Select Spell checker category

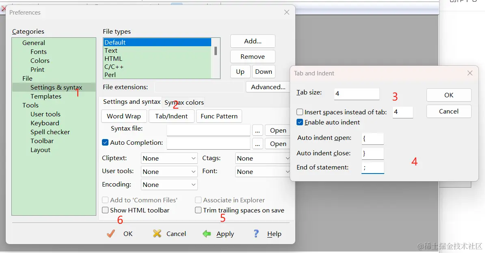[x=50, y=132]
